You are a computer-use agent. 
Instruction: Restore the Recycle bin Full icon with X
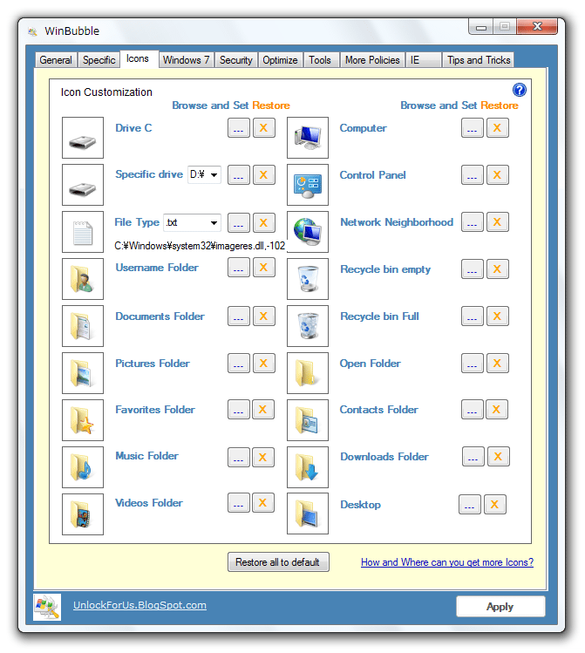coord(497,316)
